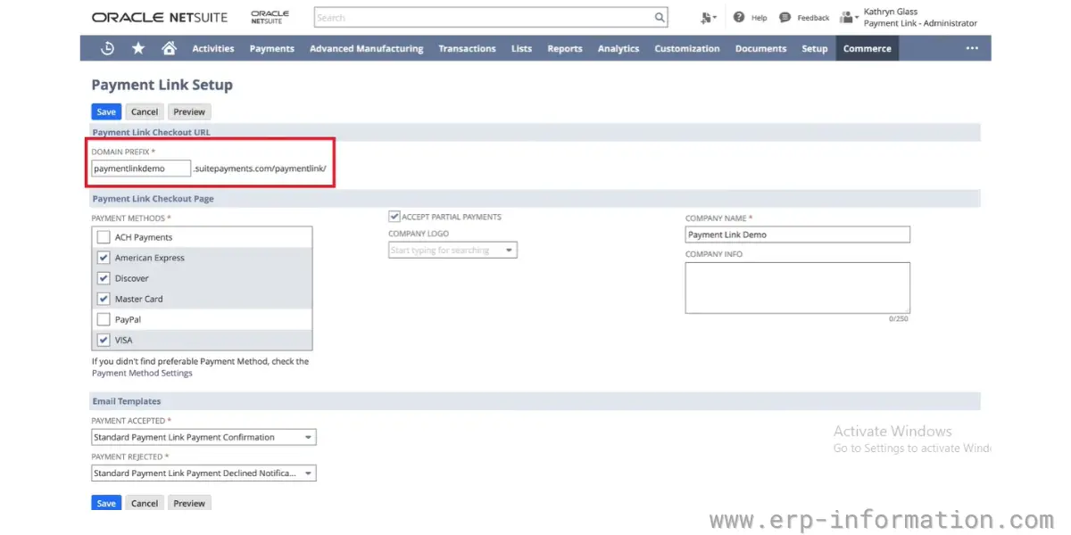Open the more menu ellipsis
1071x535 pixels.
tap(972, 48)
